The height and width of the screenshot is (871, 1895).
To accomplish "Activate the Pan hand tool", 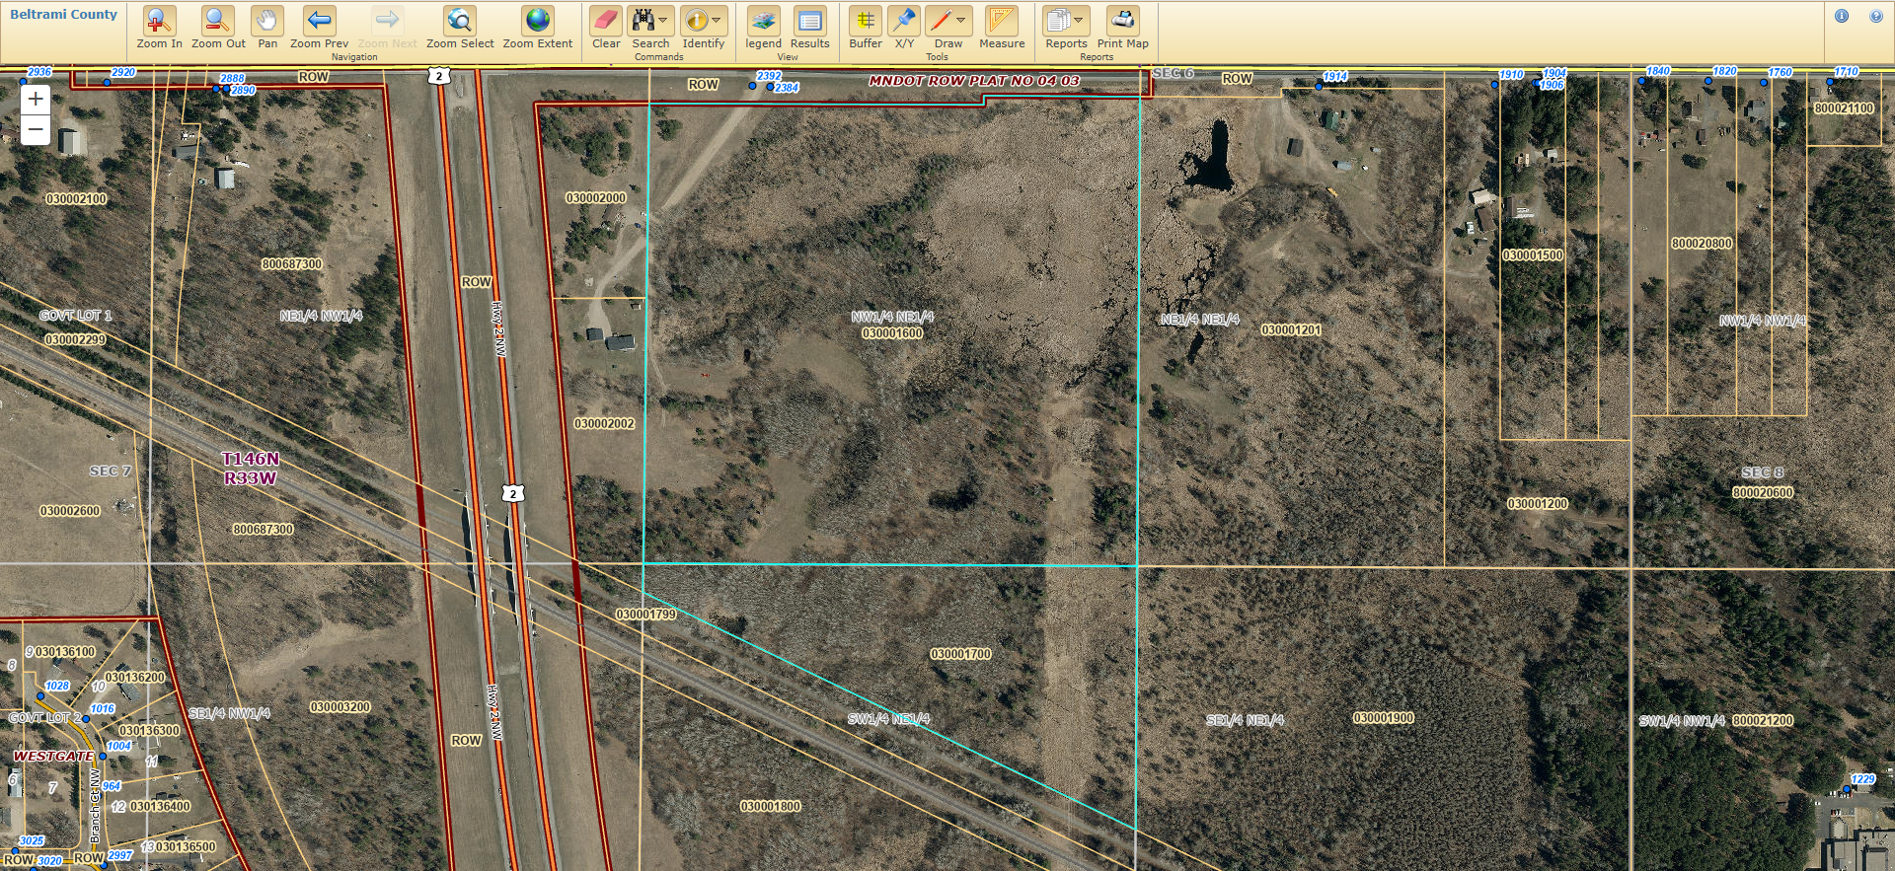I will (x=267, y=21).
